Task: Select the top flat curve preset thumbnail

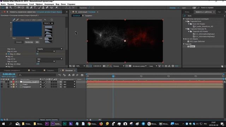Action: pyautogui.click(x=48, y=27)
